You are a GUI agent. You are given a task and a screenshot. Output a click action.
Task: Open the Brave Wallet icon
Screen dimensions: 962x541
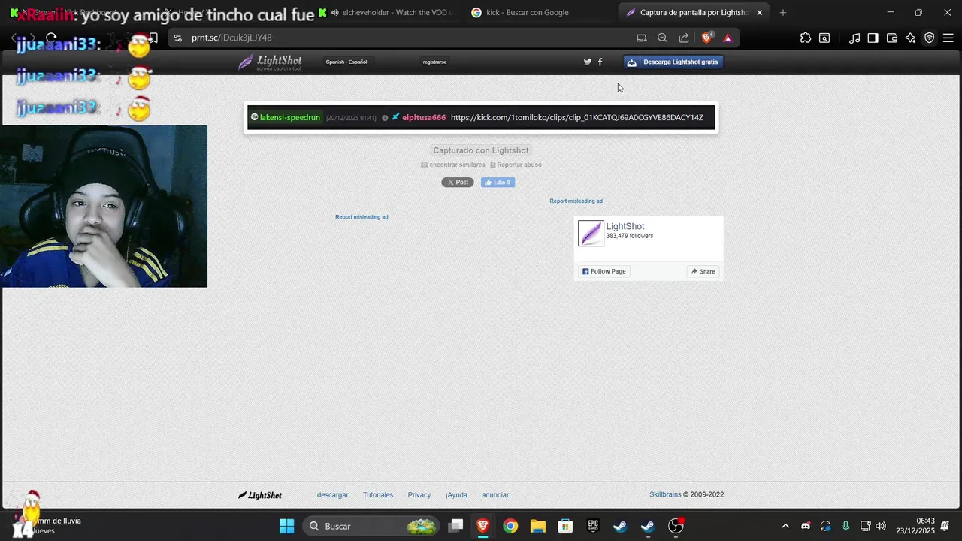coord(892,38)
